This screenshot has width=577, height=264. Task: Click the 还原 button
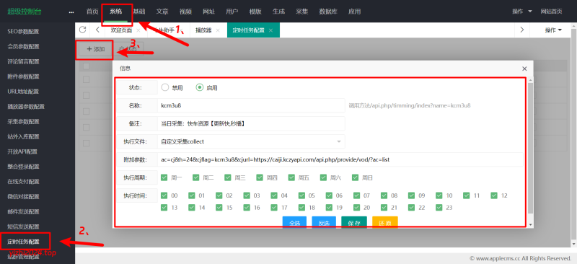pyautogui.click(x=385, y=223)
